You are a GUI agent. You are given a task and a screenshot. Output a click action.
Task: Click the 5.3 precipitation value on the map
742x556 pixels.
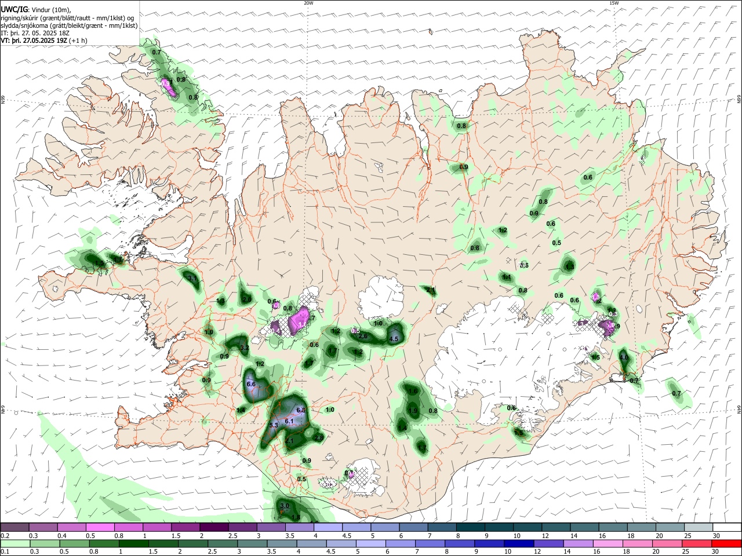[x=275, y=425]
